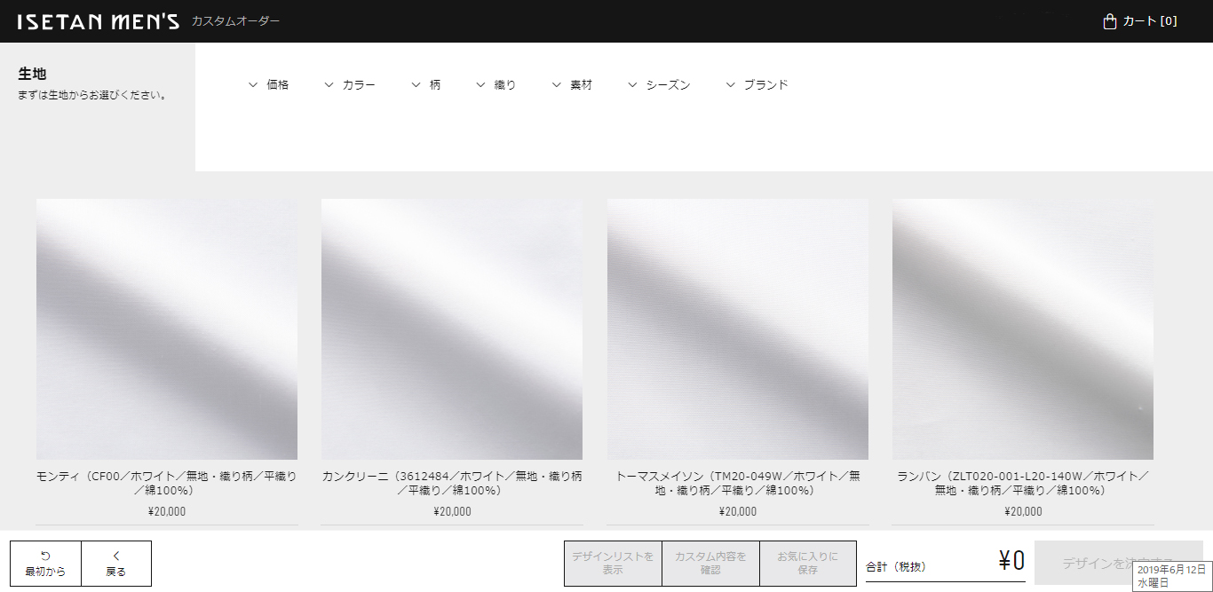Image resolution: width=1213 pixels, height=592 pixels.
Task: Pick the ランバン fabric swatch image
Action: click(1023, 329)
